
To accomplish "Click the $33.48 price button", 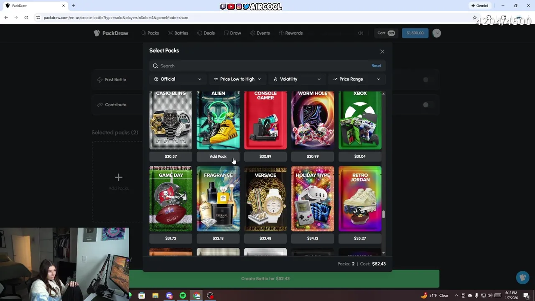I will [265, 238].
